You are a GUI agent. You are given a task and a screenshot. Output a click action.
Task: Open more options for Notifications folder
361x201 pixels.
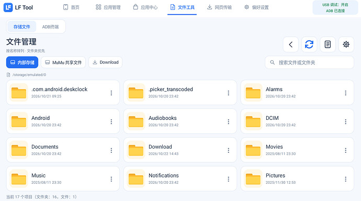pos(229,179)
